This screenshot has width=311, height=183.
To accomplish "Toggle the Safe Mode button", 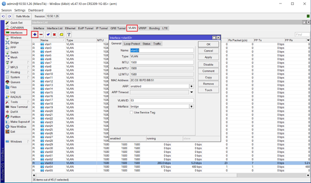I will coord(23,16).
